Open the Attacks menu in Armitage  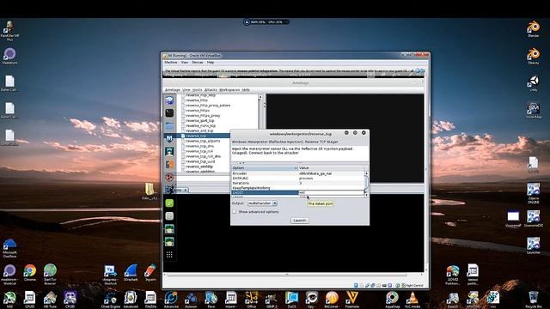click(211, 90)
